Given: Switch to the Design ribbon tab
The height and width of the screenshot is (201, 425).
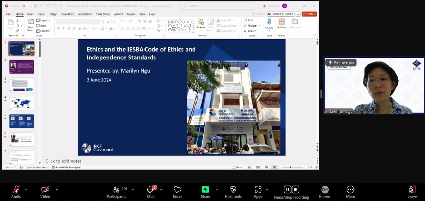Looking at the screenshot, I should point(53,14).
